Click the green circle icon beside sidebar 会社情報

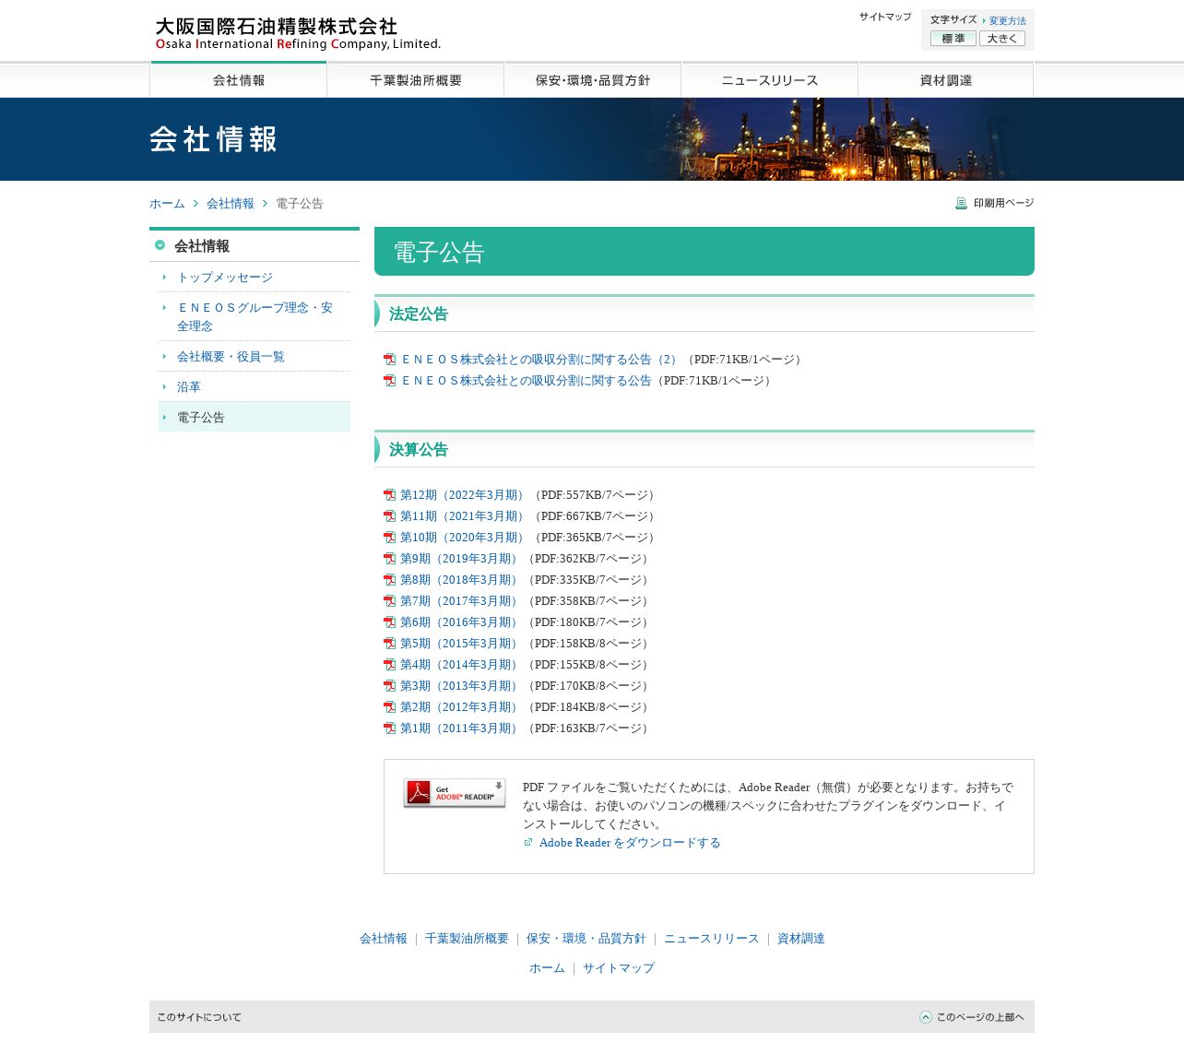tap(160, 245)
